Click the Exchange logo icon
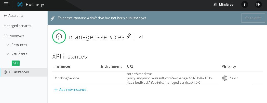Screen dimensions: 267x103 pyautogui.click(x=20, y=5)
